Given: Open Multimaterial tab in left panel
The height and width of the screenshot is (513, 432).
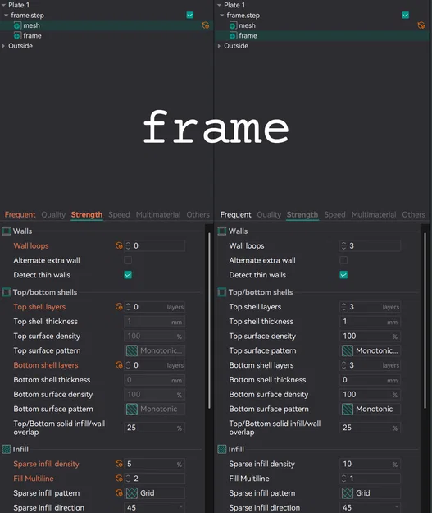Looking at the screenshot, I should (x=158, y=214).
